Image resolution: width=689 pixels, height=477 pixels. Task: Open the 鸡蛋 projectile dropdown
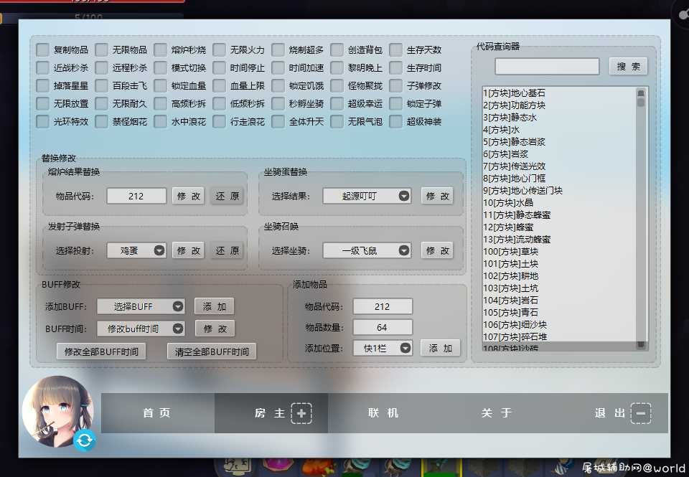tap(136, 250)
